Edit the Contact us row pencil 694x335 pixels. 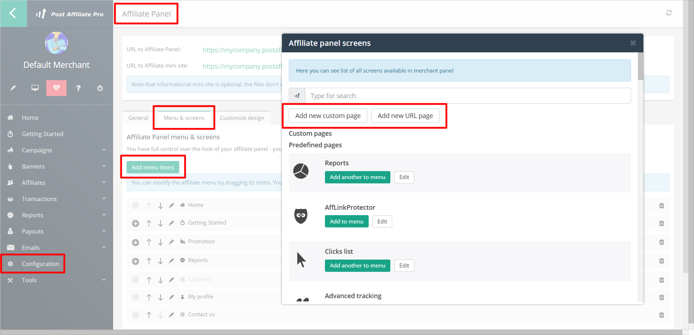[x=171, y=315]
